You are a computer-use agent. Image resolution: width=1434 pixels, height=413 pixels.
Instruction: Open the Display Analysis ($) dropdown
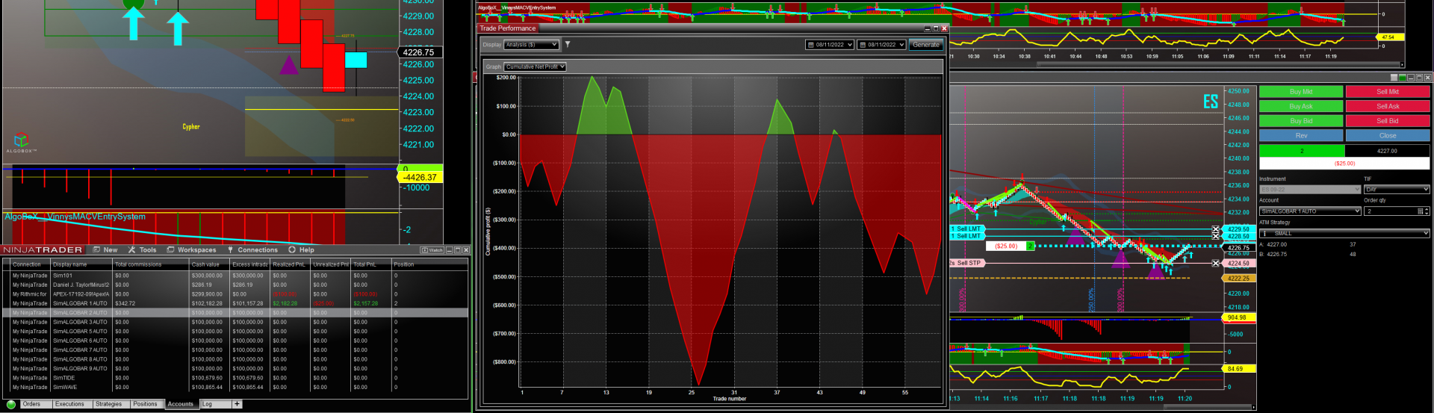[x=532, y=45]
